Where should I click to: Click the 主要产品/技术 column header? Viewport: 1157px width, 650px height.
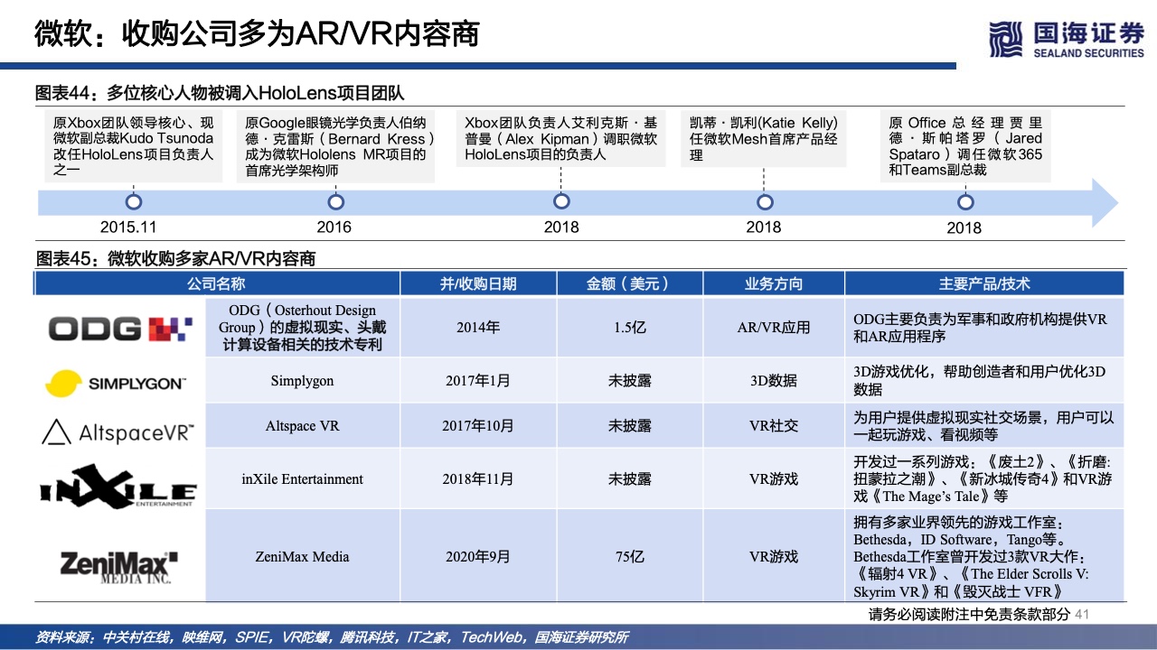tap(984, 283)
